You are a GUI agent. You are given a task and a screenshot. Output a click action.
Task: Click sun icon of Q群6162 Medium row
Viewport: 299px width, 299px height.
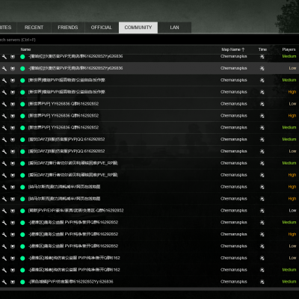(262, 270)
